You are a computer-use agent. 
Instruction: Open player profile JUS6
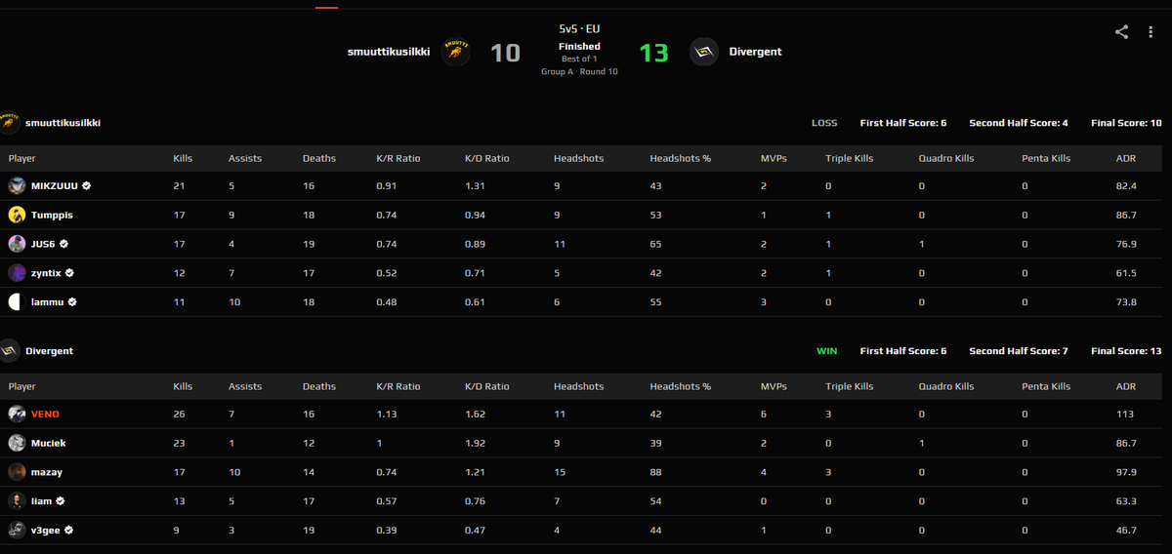(x=44, y=244)
